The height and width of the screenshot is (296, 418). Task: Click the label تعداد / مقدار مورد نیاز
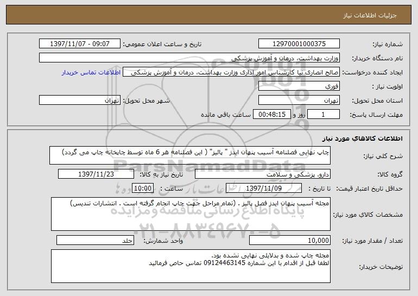click(x=372, y=241)
